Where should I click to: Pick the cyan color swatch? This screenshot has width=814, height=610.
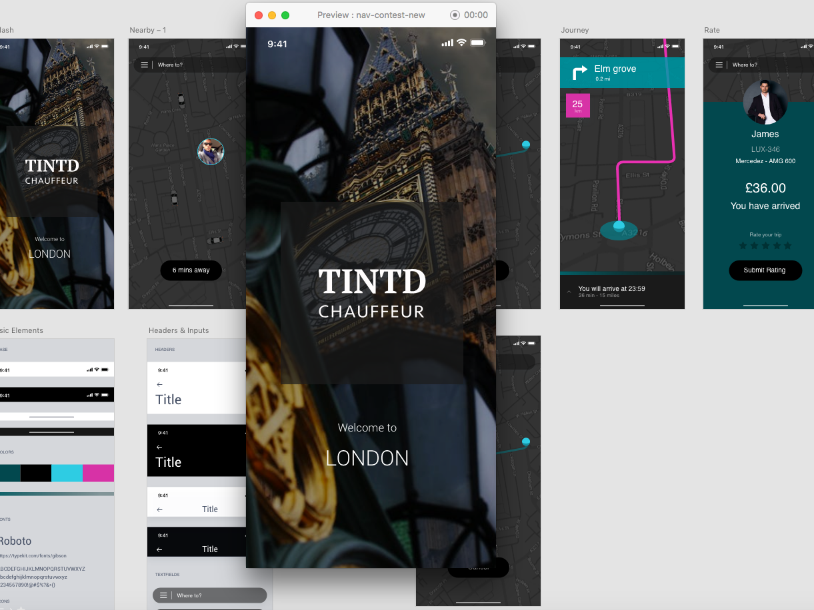pyautogui.click(x=67, y=473)
